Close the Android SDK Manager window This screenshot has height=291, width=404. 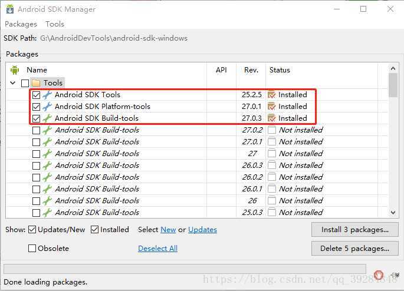(x=390, y=9)
